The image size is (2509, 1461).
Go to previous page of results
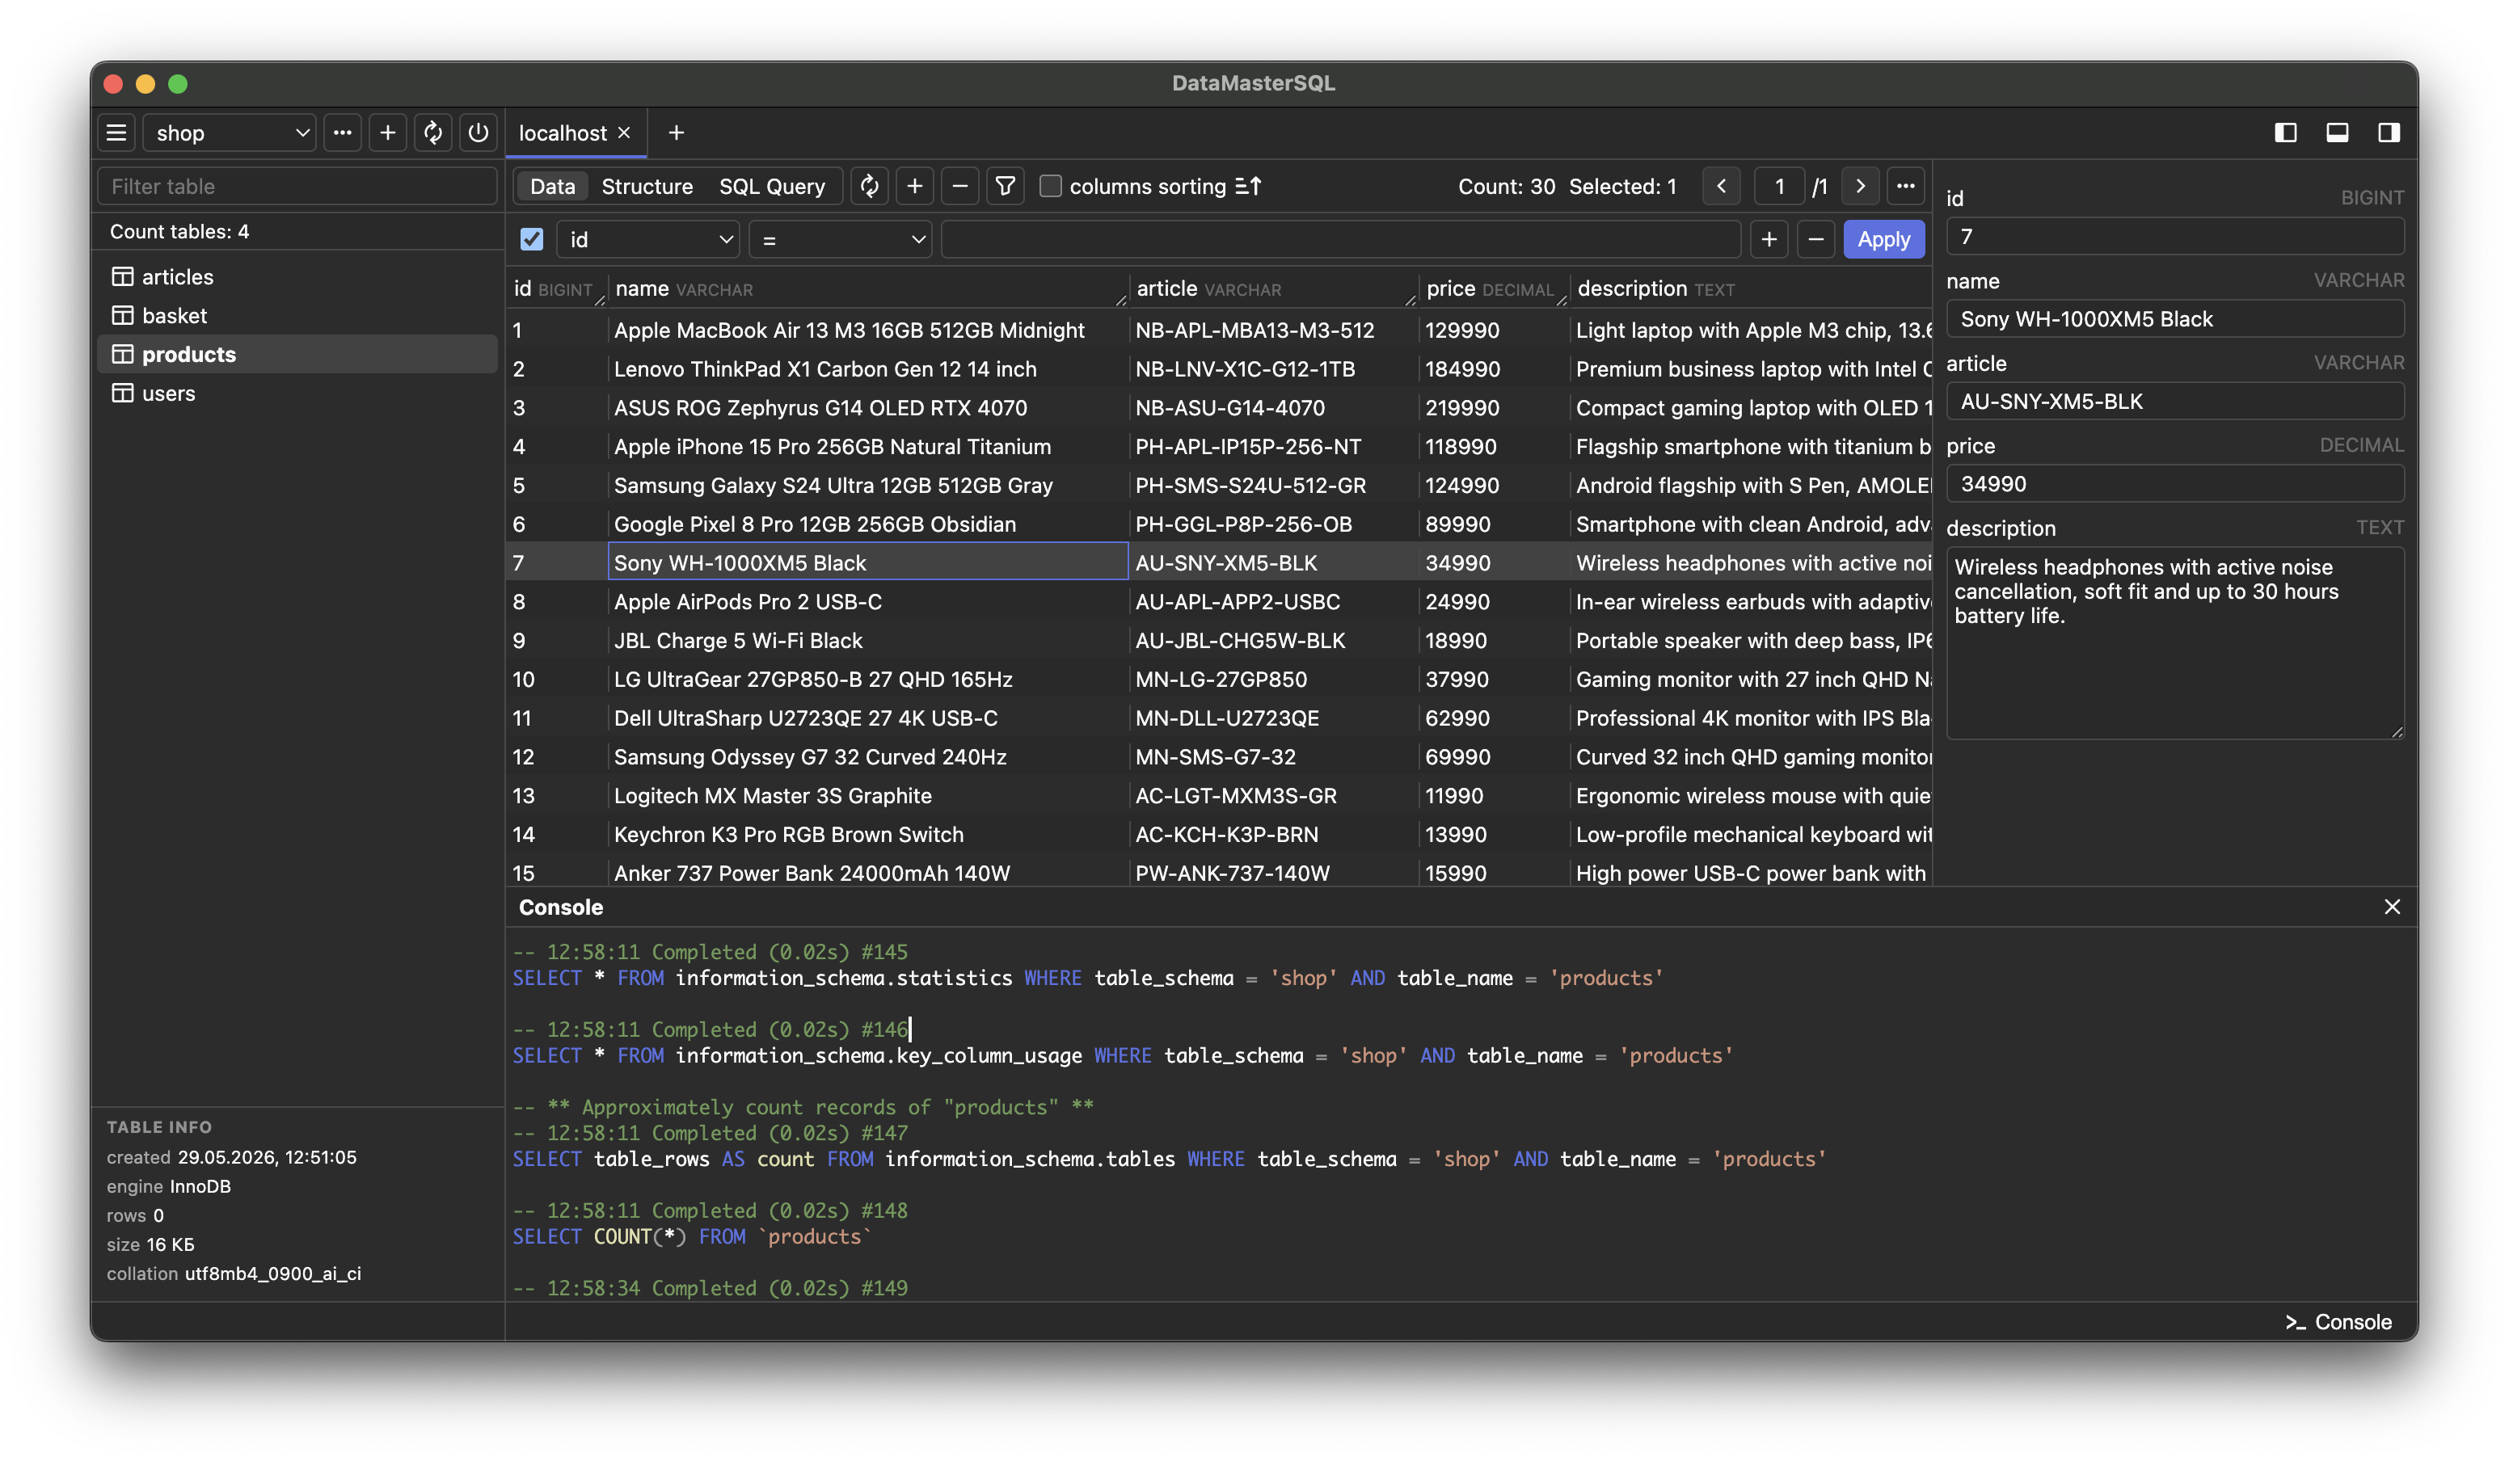pos(1720,186)
